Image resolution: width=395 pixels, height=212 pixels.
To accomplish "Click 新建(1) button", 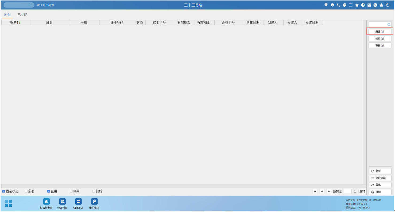I will tap(380, 32).
